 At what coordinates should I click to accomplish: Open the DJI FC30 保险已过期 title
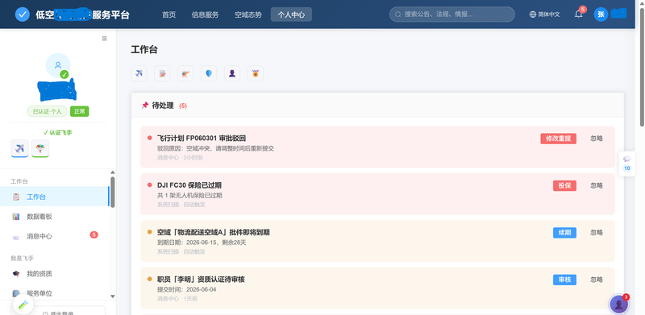point(189,185)
